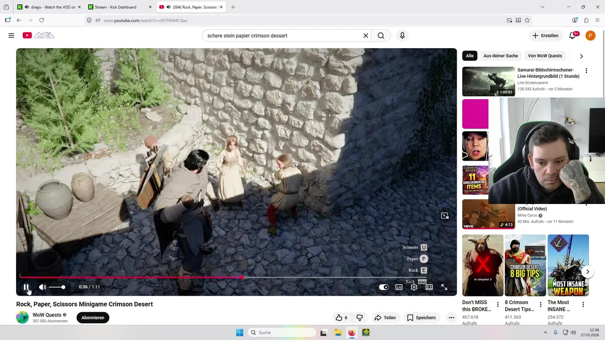Click the Teilen share button
This screenshot has width=605, height=340.
click(x=385, y=318)
